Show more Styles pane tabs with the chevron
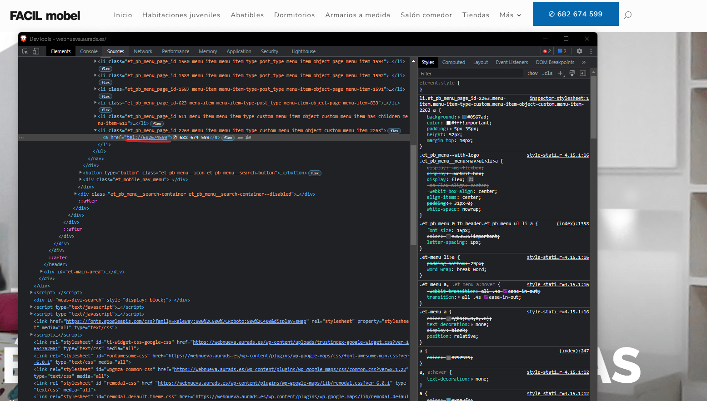 point(584,62)
